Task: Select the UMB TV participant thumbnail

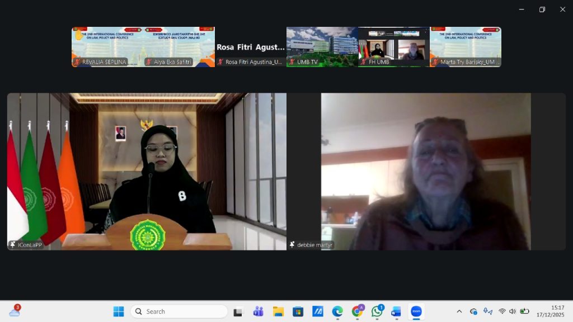Action: point(322,47)
